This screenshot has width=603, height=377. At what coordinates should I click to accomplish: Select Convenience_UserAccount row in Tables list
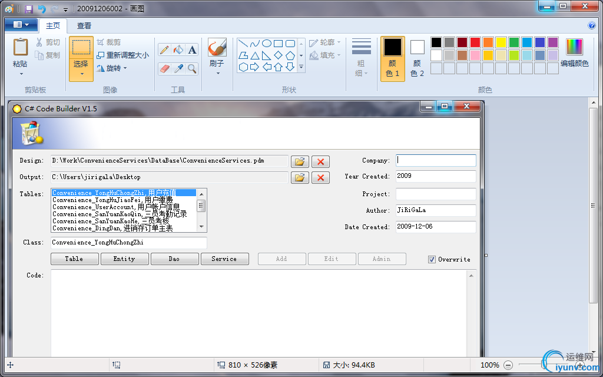tap(124, 207)
